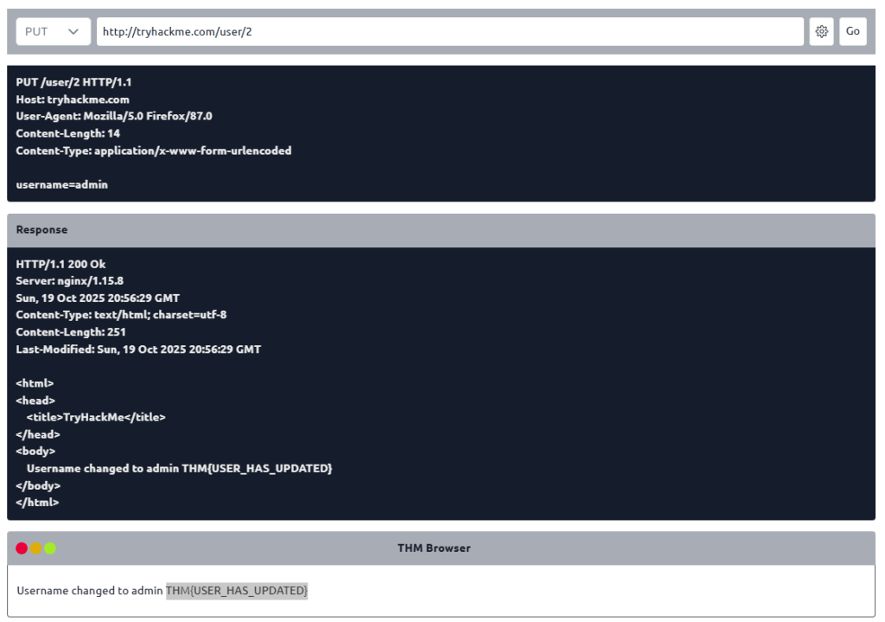Click the Response panel header
This screenshot has width=885, height=622.
coord(441,230)
